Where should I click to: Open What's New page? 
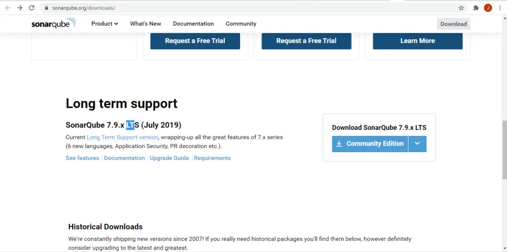click(x=146, y=24)
